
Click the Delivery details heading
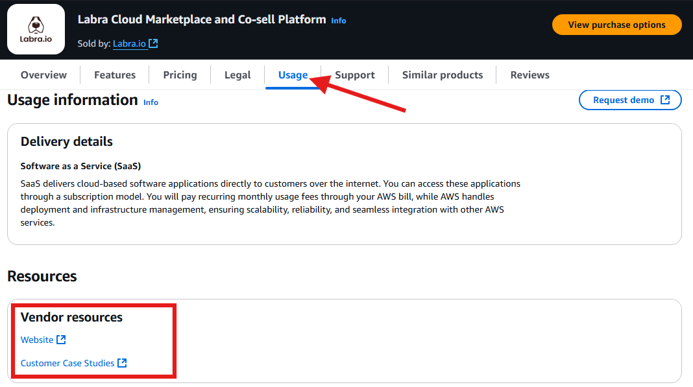pyautogui.click(x=67, y=141)
